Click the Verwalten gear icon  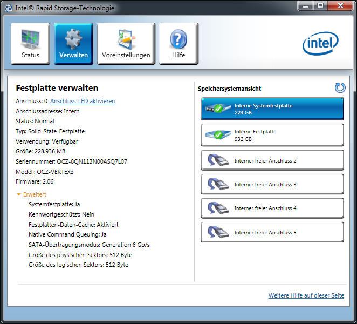tap(73, 39)
